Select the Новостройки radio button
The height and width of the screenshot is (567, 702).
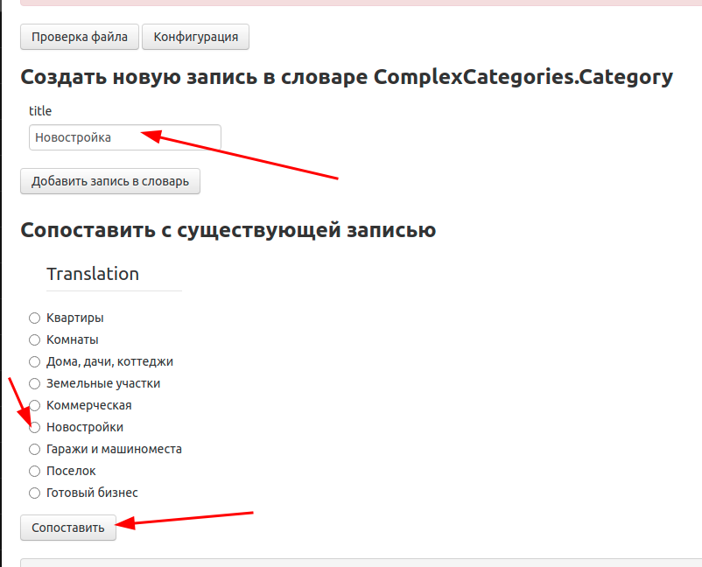(x=34, y=427)
